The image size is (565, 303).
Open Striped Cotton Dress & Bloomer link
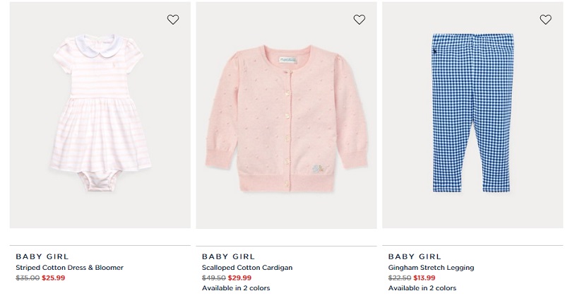tap(69, 268)
